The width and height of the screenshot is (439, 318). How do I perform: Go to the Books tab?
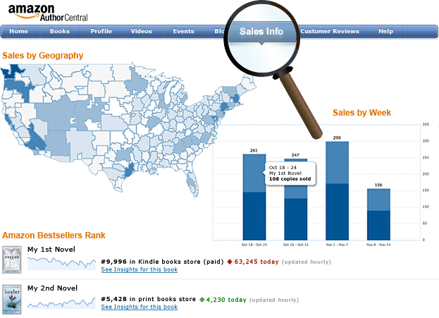tap(60, 31)
